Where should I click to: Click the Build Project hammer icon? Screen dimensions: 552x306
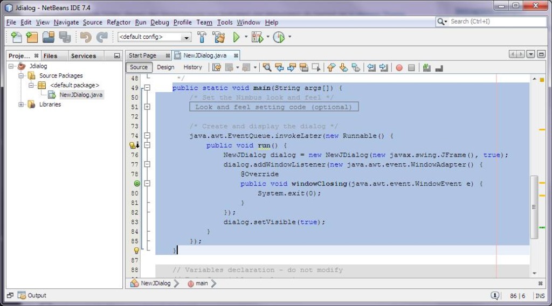tap(202, 37)
